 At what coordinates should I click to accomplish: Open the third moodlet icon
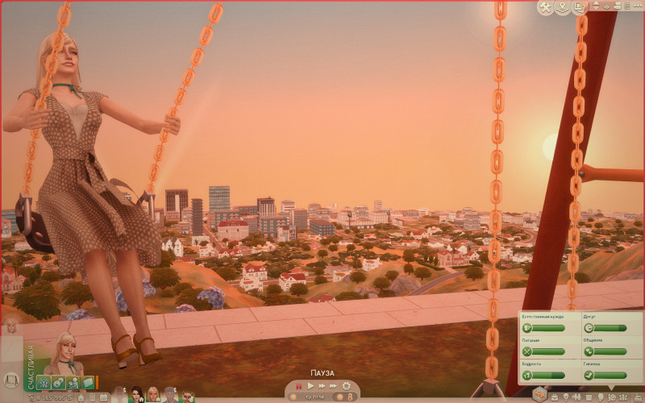[73, 382]
